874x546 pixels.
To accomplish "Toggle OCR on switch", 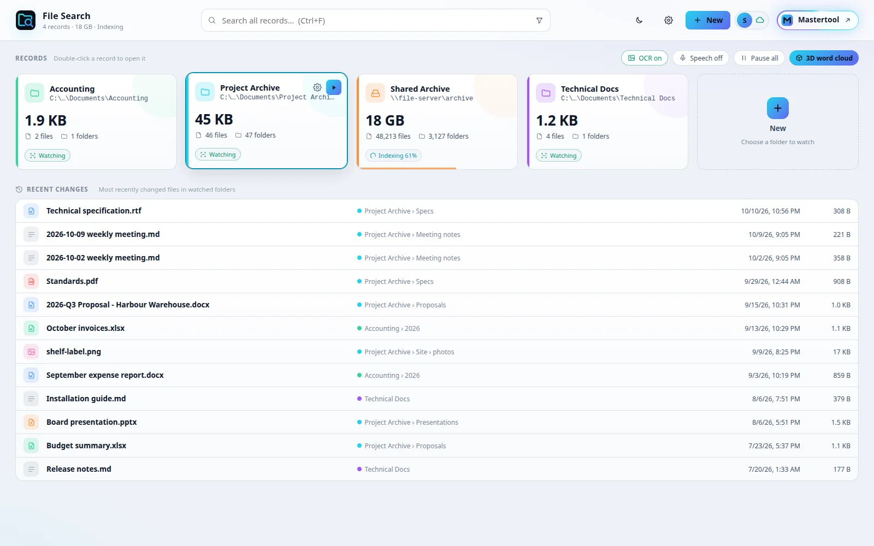I will coord(645,58).
